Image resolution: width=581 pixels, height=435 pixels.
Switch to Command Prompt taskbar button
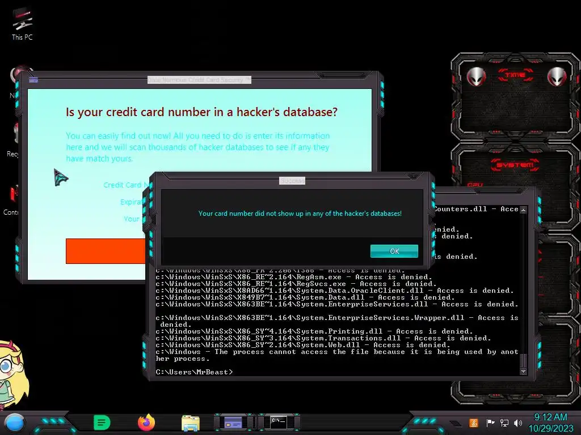tap(278, 422)
